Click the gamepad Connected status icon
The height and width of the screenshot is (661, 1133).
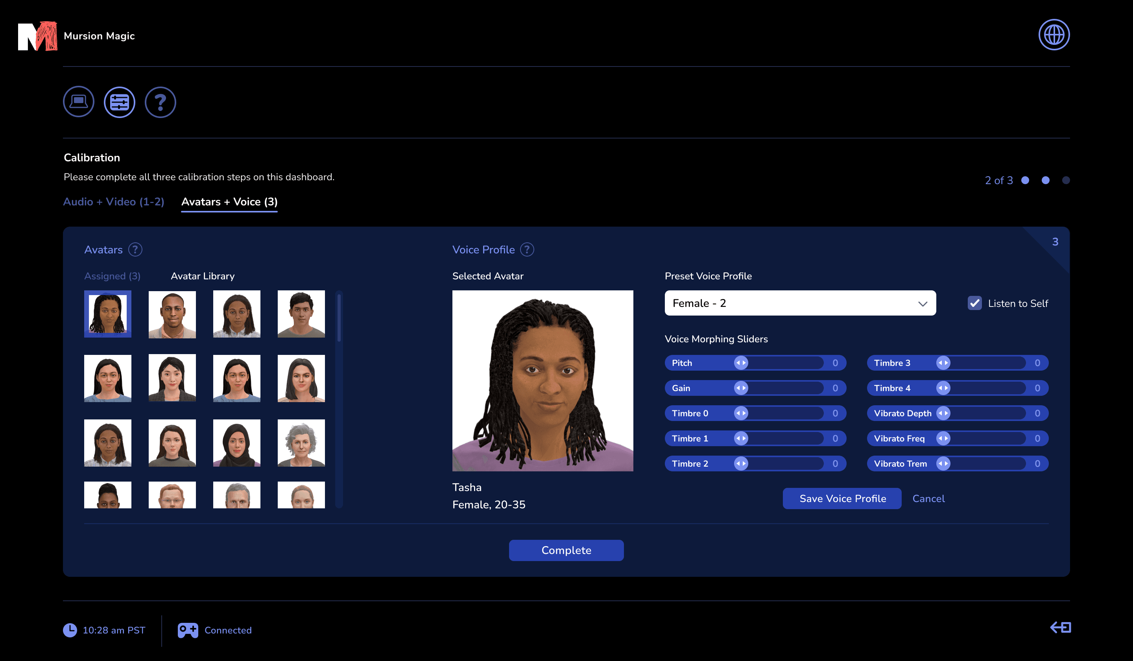click(x=188, y=630)
